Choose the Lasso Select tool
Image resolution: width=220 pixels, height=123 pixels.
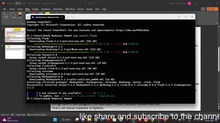[13, 16]
